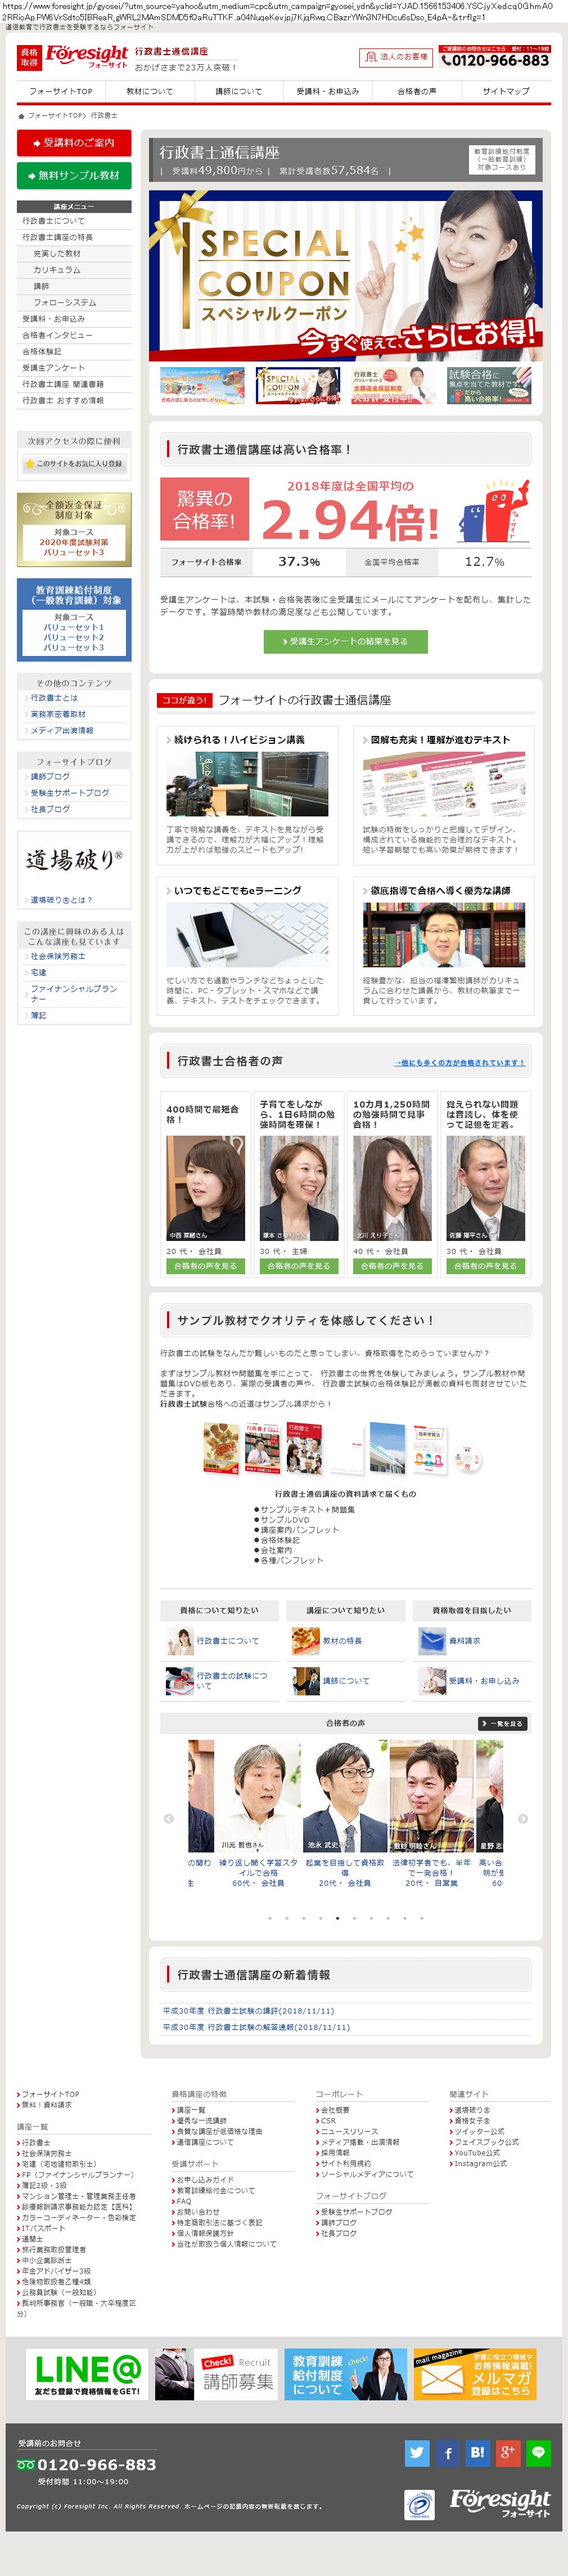The width and height of the screenshot is (568, 2576).
Task: Select the active fifth carousel pagination dot
Action: (x=337, y=1918)
